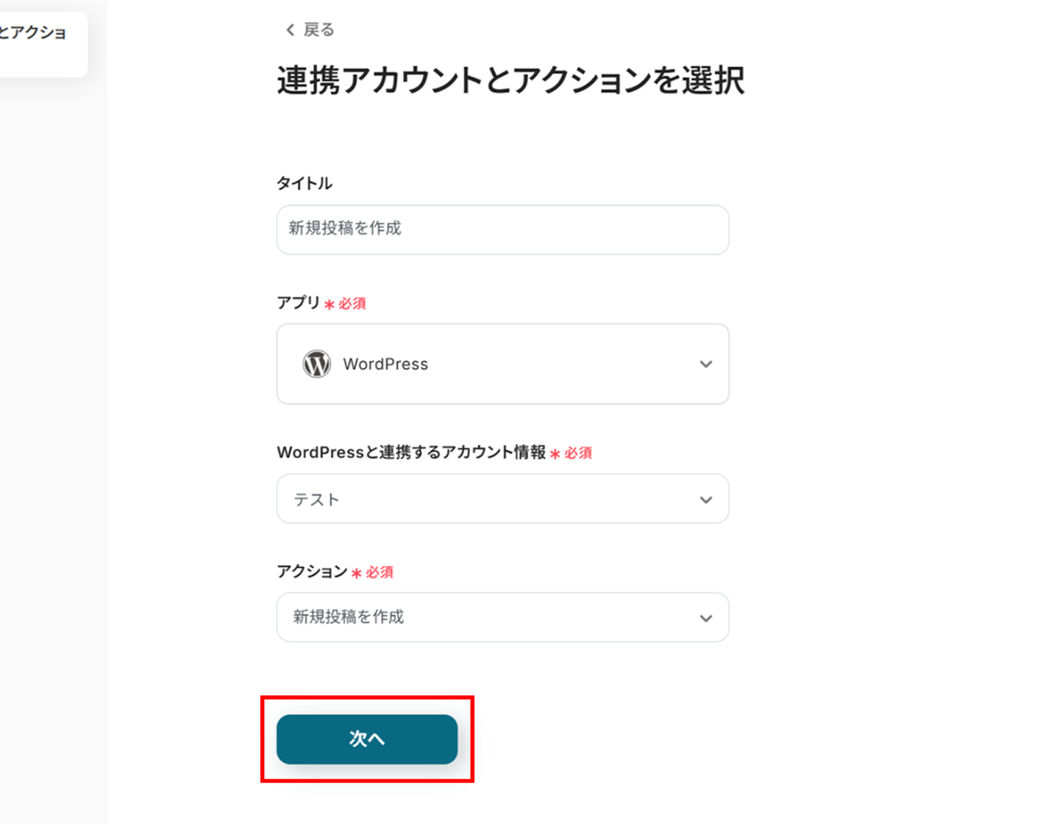Click the WordPressと連携するアカウント情報 label

point(411,452)
